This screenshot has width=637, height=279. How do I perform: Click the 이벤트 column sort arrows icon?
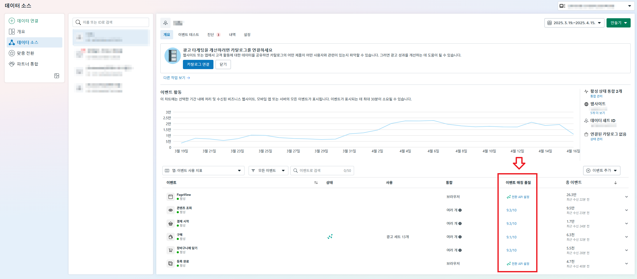[316, 183]
